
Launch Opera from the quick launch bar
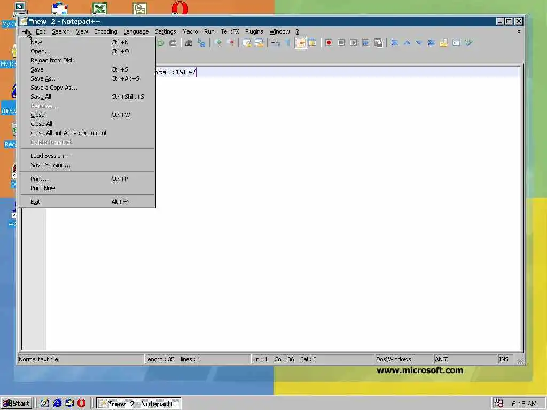[81, 404]
